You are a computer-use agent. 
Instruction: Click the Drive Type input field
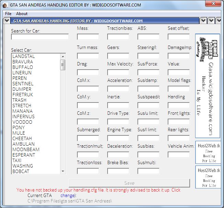[x=118, y=122]
